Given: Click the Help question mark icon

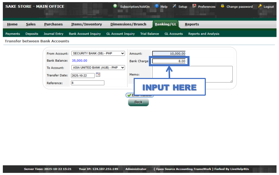Looking at the screenshot, I should coord(157,6).
